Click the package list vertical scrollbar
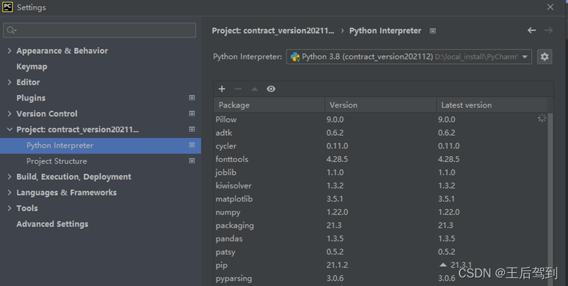 click(x=550, y=199)
